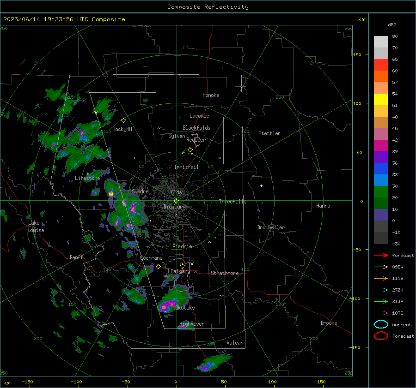Click the cyan 27ZW arrow icon
This screenshot has height=388, width=416.
click(x=381, y=290)
